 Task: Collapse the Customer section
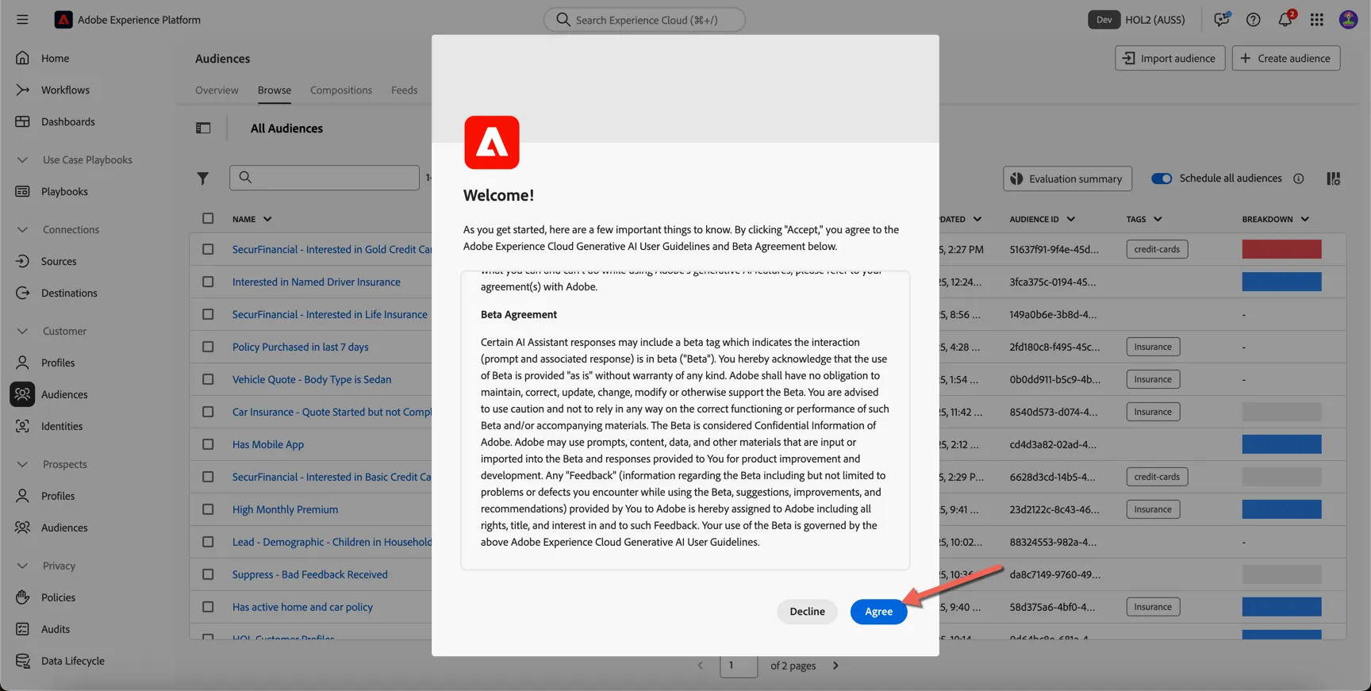click(22, 331)
